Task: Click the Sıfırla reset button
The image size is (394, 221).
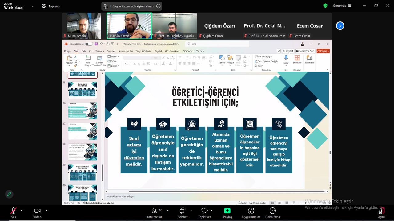Action: click(x=112, y=61)
